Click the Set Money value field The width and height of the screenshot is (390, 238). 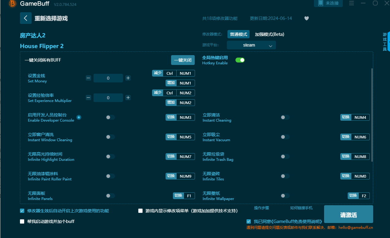pos(108,78)
